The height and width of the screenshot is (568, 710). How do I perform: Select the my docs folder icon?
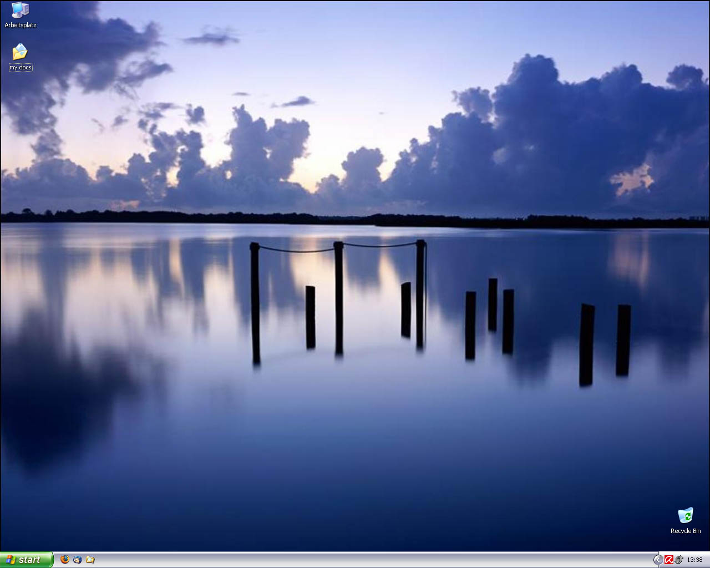(20, 52)
